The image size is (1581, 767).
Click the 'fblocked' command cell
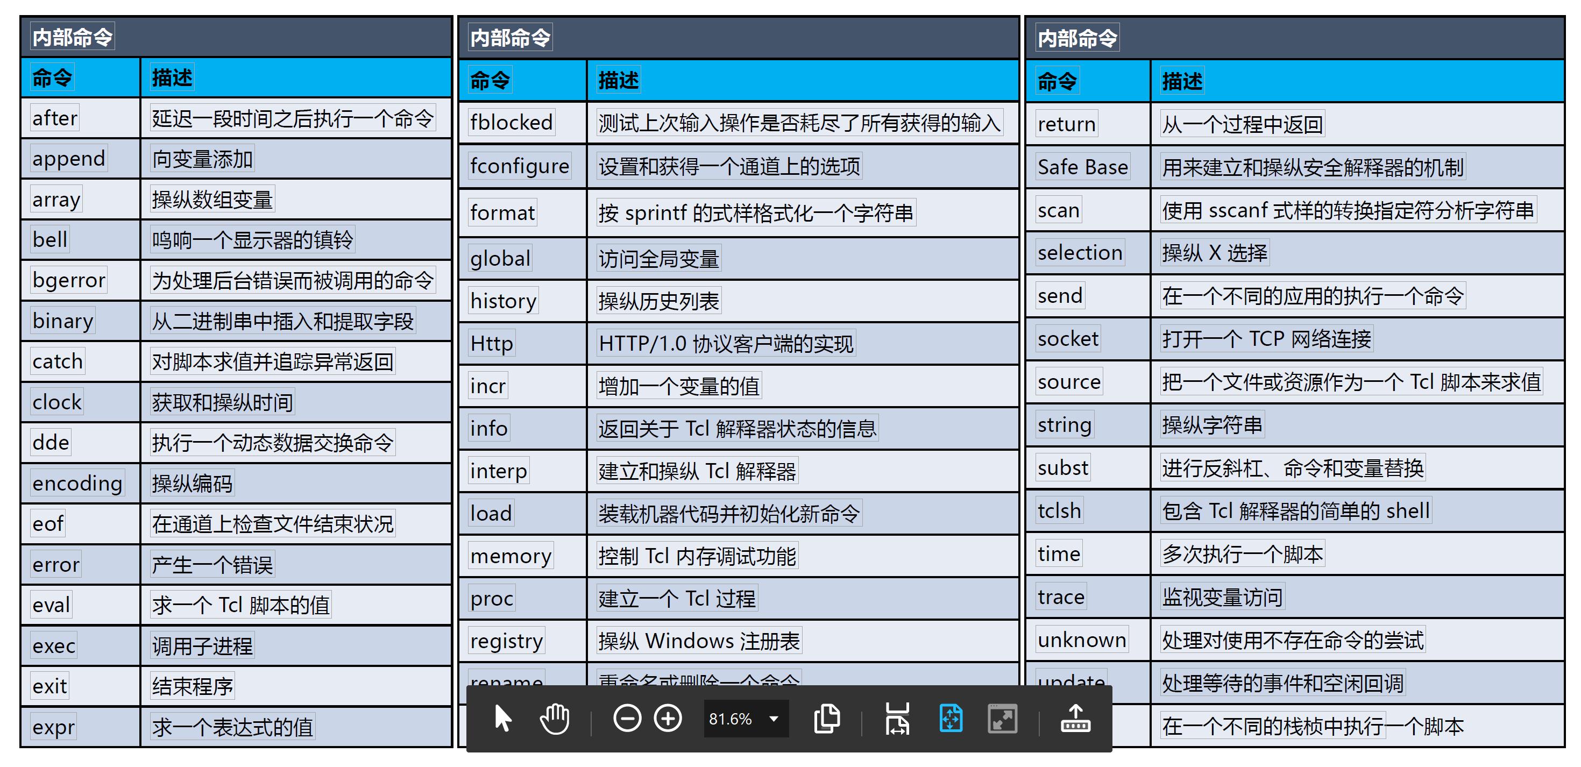pos(523,123)
